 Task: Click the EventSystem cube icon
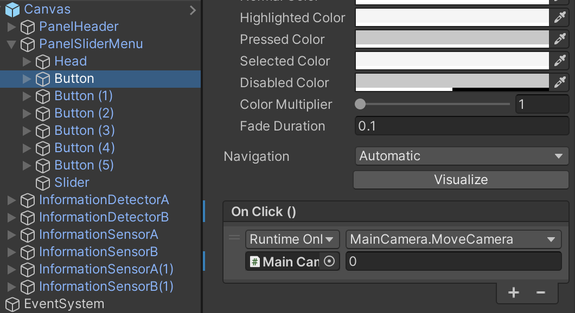click(12, 304)
